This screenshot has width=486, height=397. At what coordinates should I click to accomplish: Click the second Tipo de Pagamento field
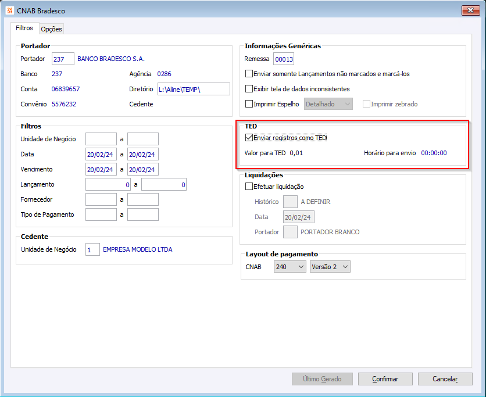point(143,214)
